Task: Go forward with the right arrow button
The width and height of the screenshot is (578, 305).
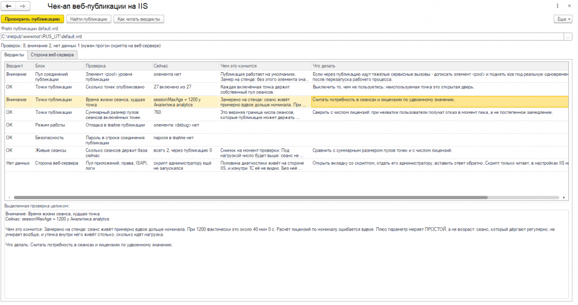Action: (23, 6)
